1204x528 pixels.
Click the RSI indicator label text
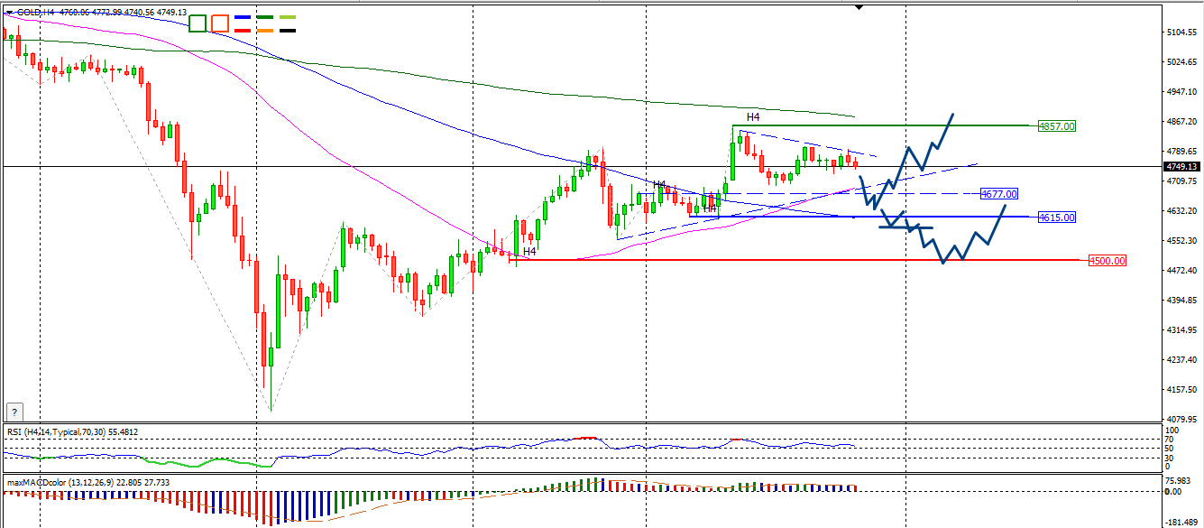pos(70,431)
